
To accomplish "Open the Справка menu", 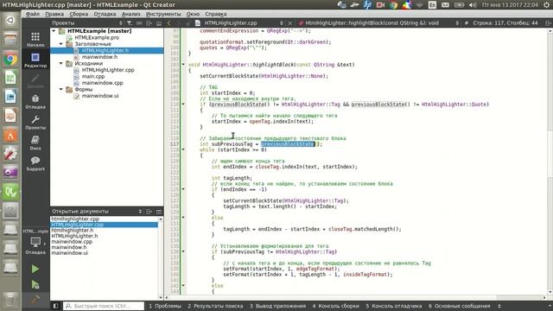I will click(x=215, y=14).
